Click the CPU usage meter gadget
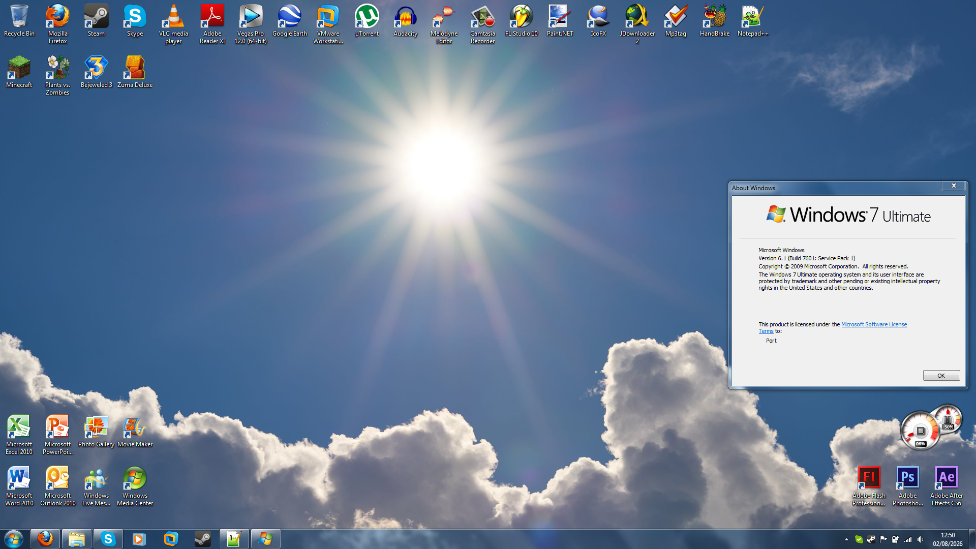 tap(920, 431)
